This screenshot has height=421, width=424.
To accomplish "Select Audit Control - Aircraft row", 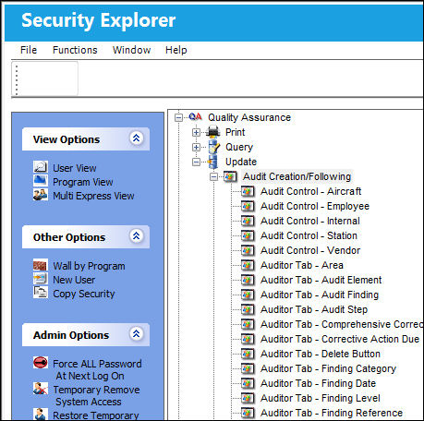I will (x=310, y=191).
